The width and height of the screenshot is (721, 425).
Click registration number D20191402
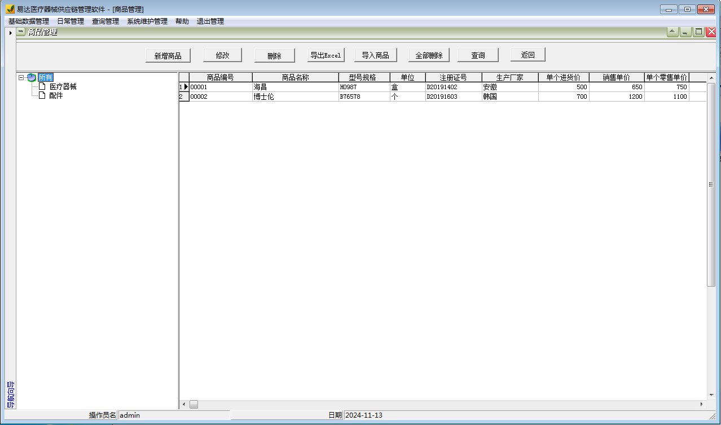click(x=454, y=87)
